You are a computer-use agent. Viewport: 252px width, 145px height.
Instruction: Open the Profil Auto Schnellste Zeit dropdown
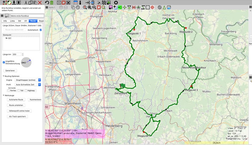click(28, 84)
